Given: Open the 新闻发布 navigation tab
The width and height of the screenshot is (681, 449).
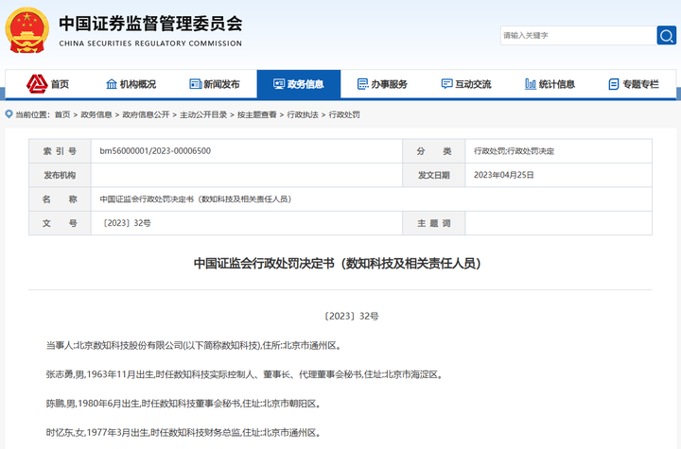Looking at the screenshot, I should [215, 84].
